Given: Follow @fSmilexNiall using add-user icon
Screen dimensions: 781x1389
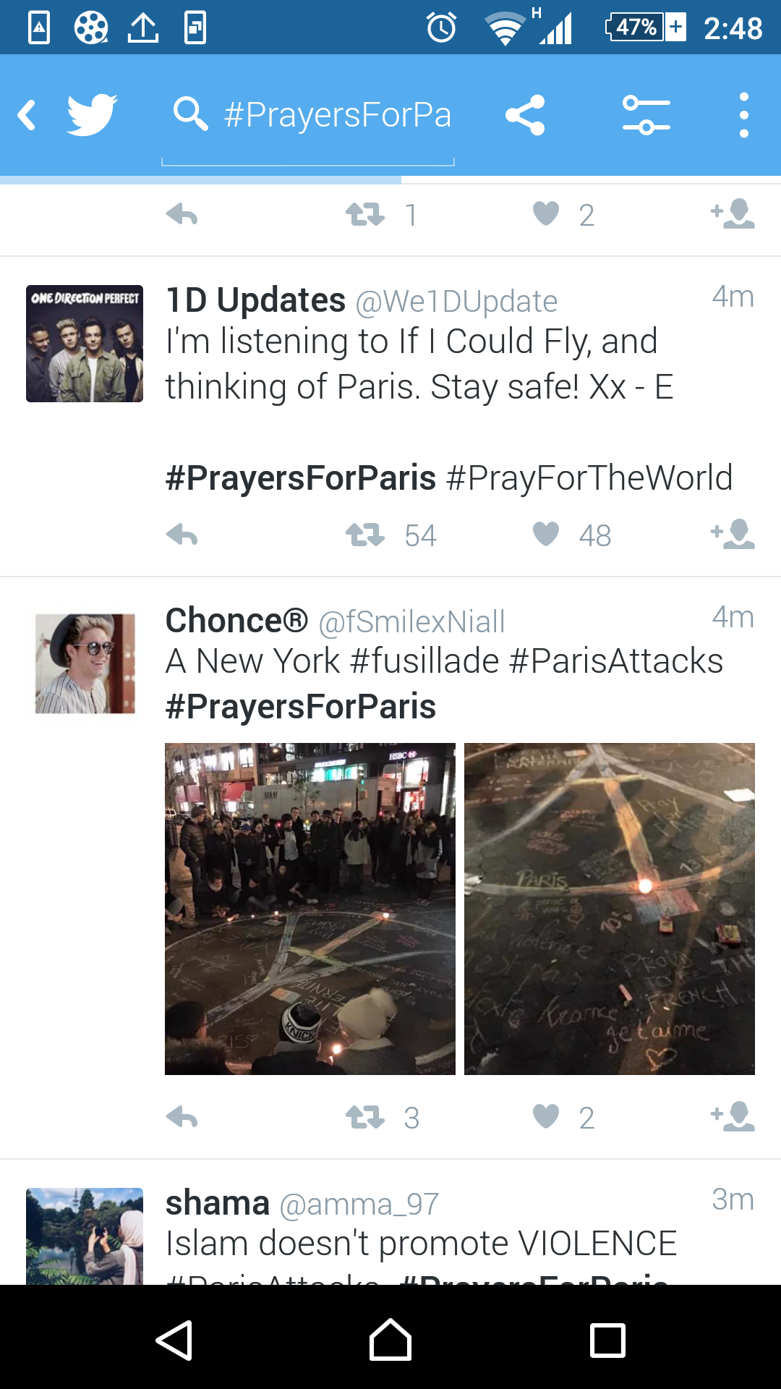Looking at the screenshot, I should coord(733,1116).
